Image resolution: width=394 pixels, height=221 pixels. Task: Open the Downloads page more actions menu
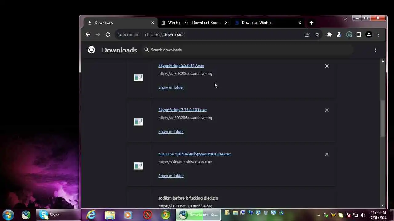point(376,50)
